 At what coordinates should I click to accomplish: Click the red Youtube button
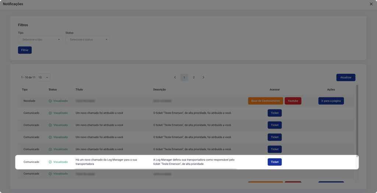click(293, 101)
